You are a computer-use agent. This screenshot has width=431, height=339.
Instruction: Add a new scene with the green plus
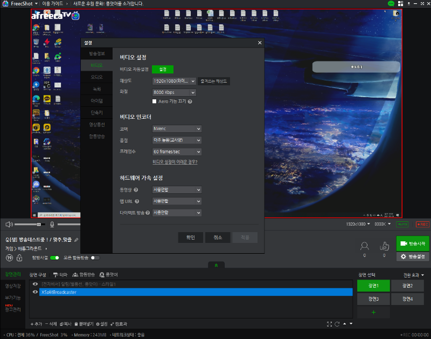pos(373,313)
